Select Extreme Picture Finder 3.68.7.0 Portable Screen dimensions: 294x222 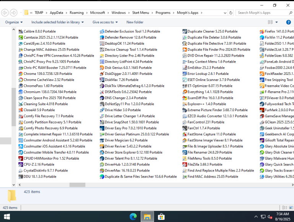tap(215, 110)
